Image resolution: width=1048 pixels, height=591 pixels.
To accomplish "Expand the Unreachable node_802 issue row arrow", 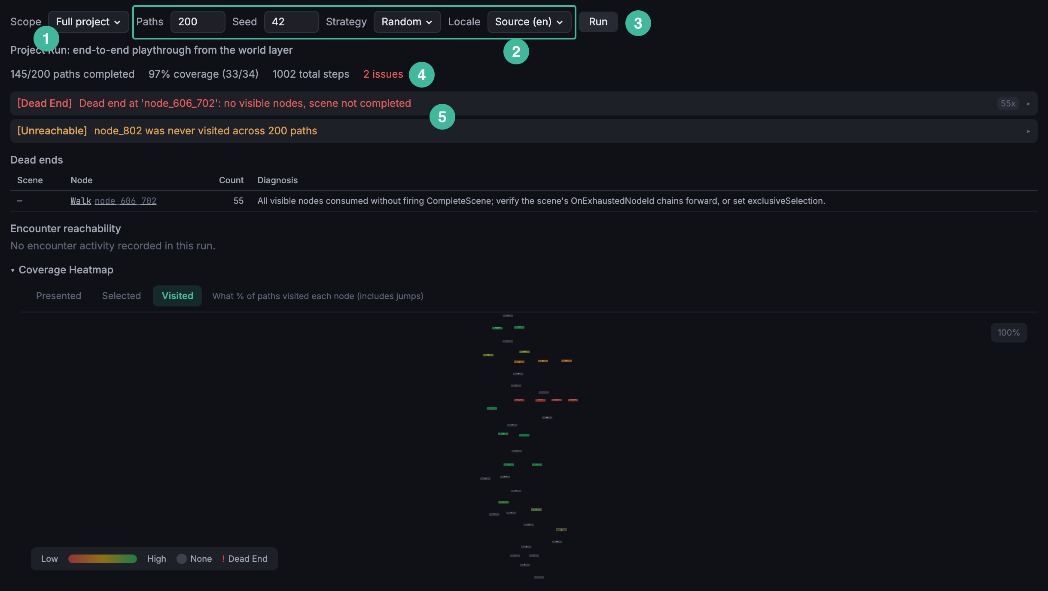I will pos(1028,131).
